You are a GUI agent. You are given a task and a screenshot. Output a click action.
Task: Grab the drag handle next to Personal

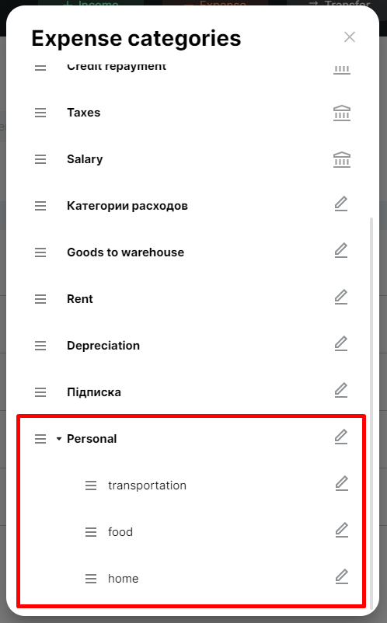(x=40, y=439)
